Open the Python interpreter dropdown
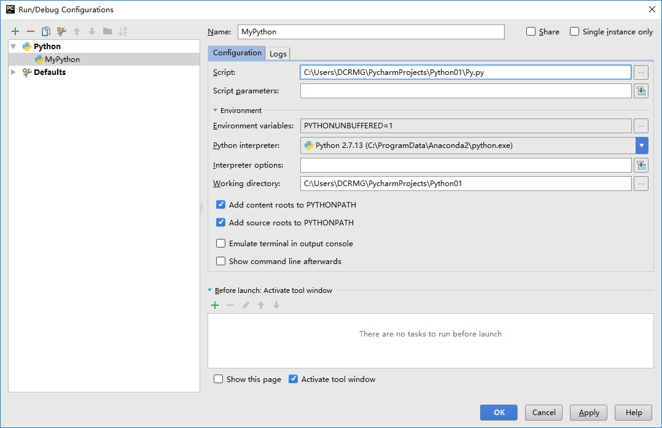This screenshot has height=428, width=662. coord(642,146)
